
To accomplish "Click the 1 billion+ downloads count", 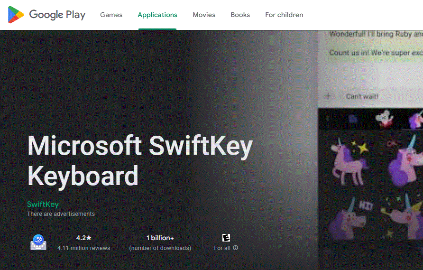I will click(x=160, y=238).
